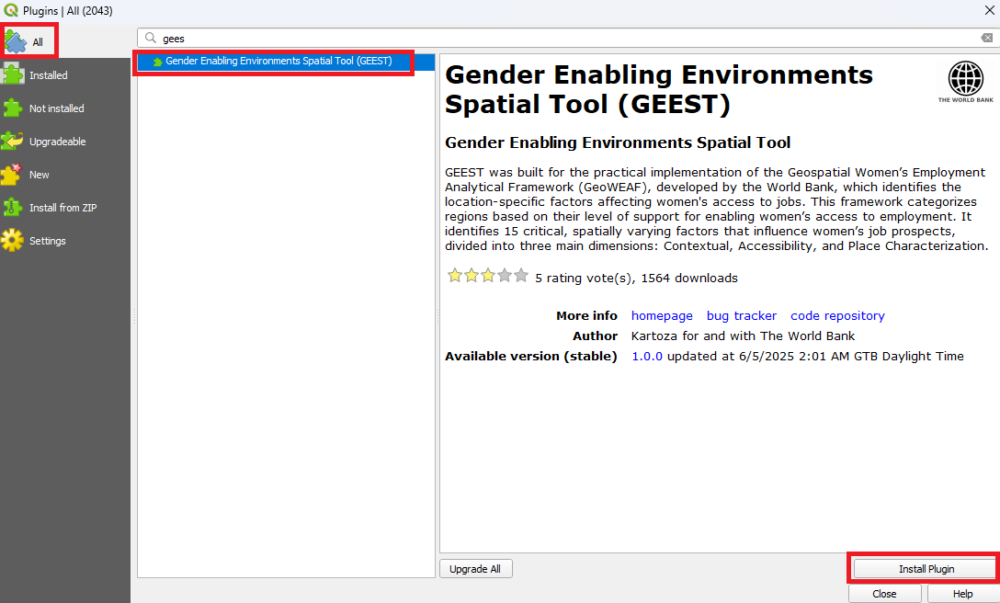
Task: Click the Settings gear icon
Action: pos(12,241)
